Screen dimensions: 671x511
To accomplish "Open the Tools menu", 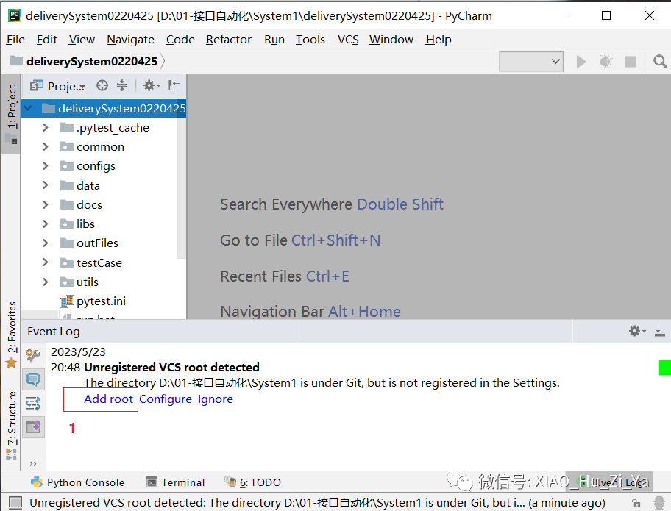I will tap(310, 40).
